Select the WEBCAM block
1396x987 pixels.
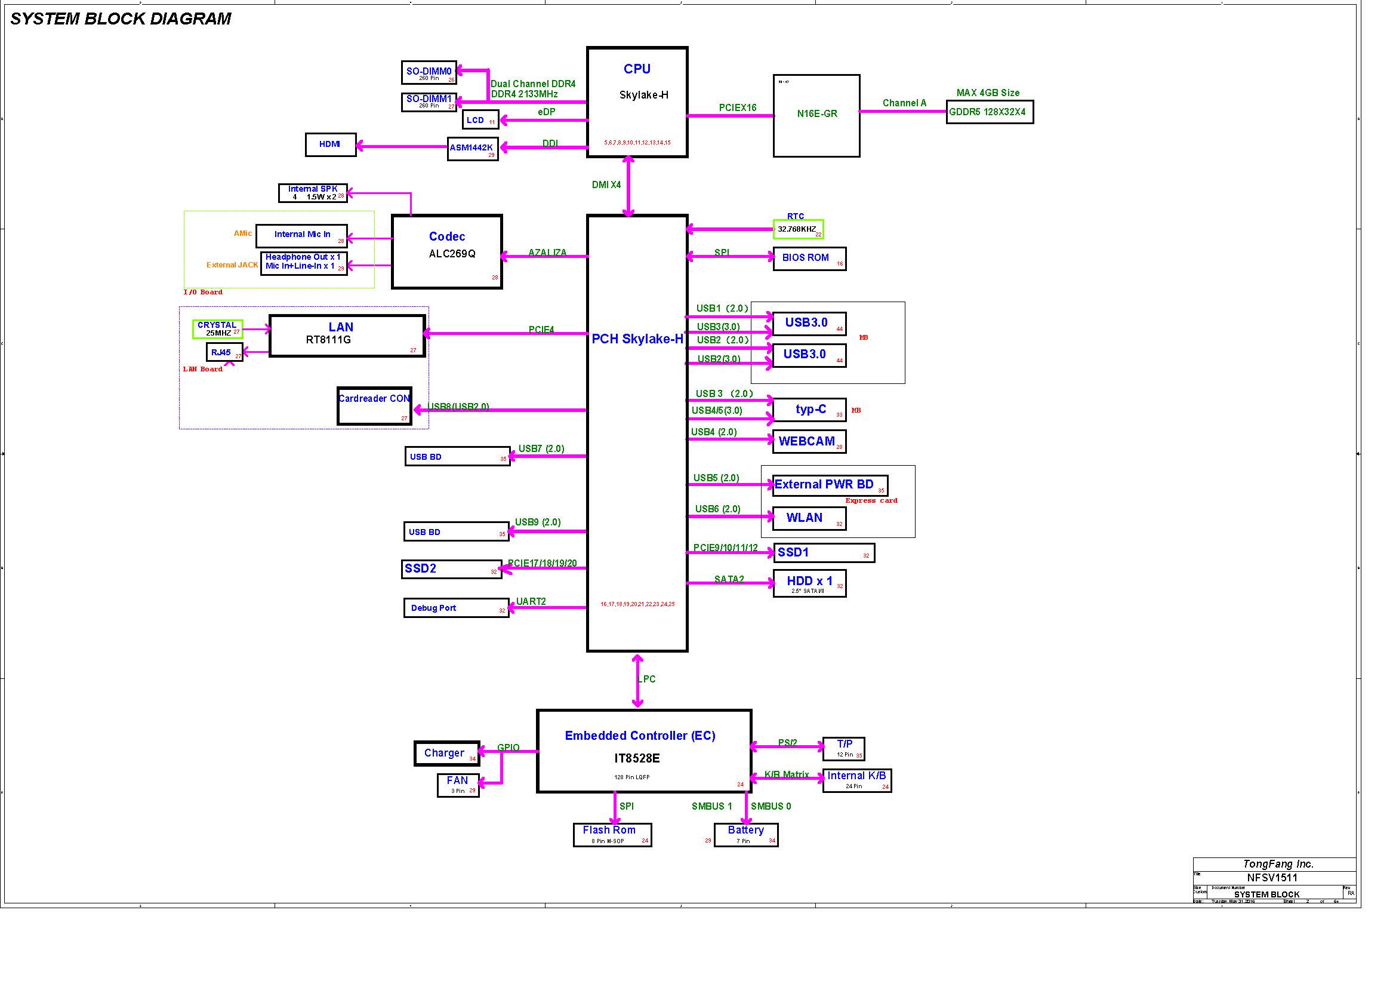click(x=809, y=442)
